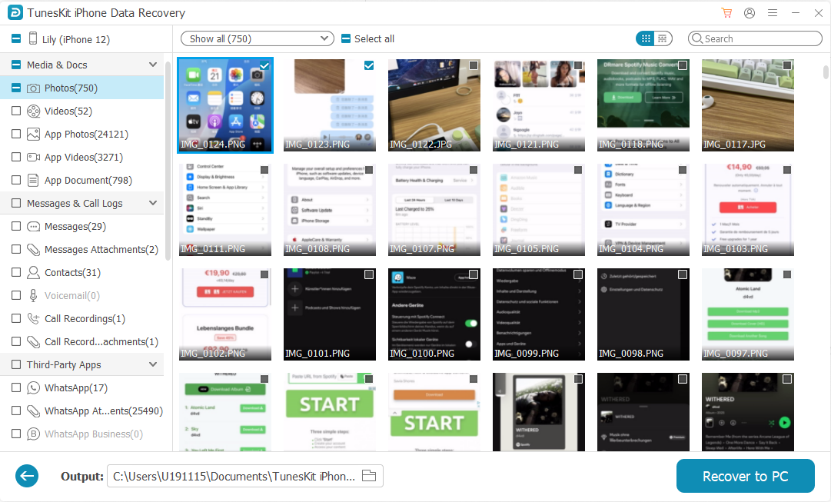The image size is (831, 502).
Task: Click the Recover to PC button
Action: coord(745,476)
